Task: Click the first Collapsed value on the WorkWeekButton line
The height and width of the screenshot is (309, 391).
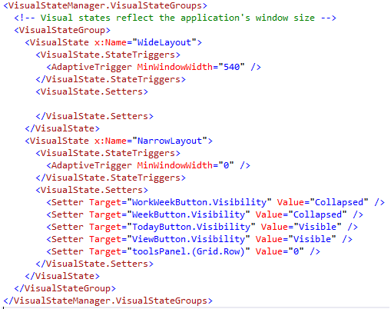Action: 339,202
